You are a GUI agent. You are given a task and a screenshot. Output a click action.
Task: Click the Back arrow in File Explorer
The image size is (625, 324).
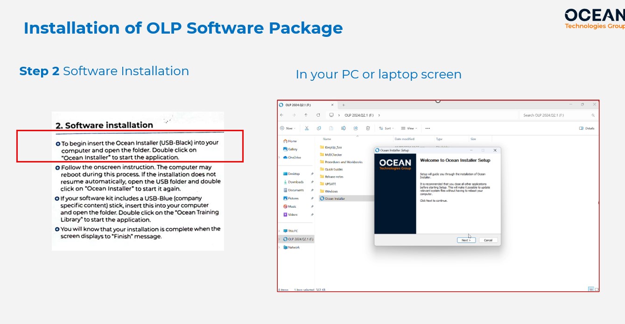click(281, 115)
